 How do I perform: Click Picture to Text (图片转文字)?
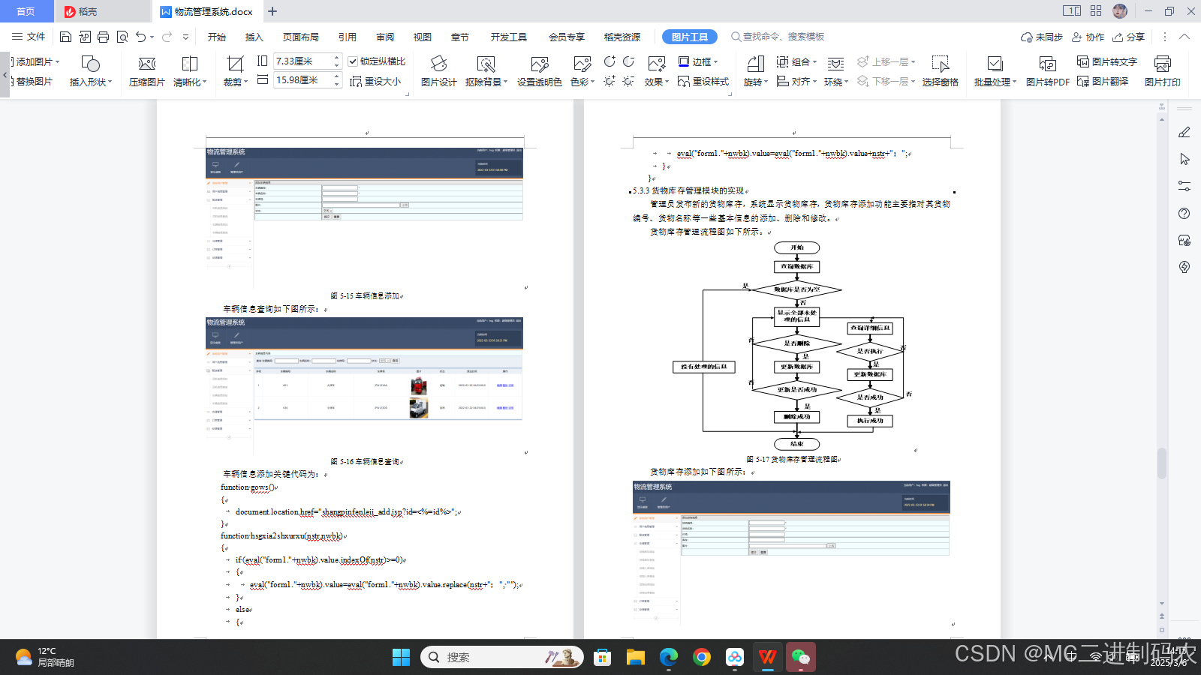1106,61
